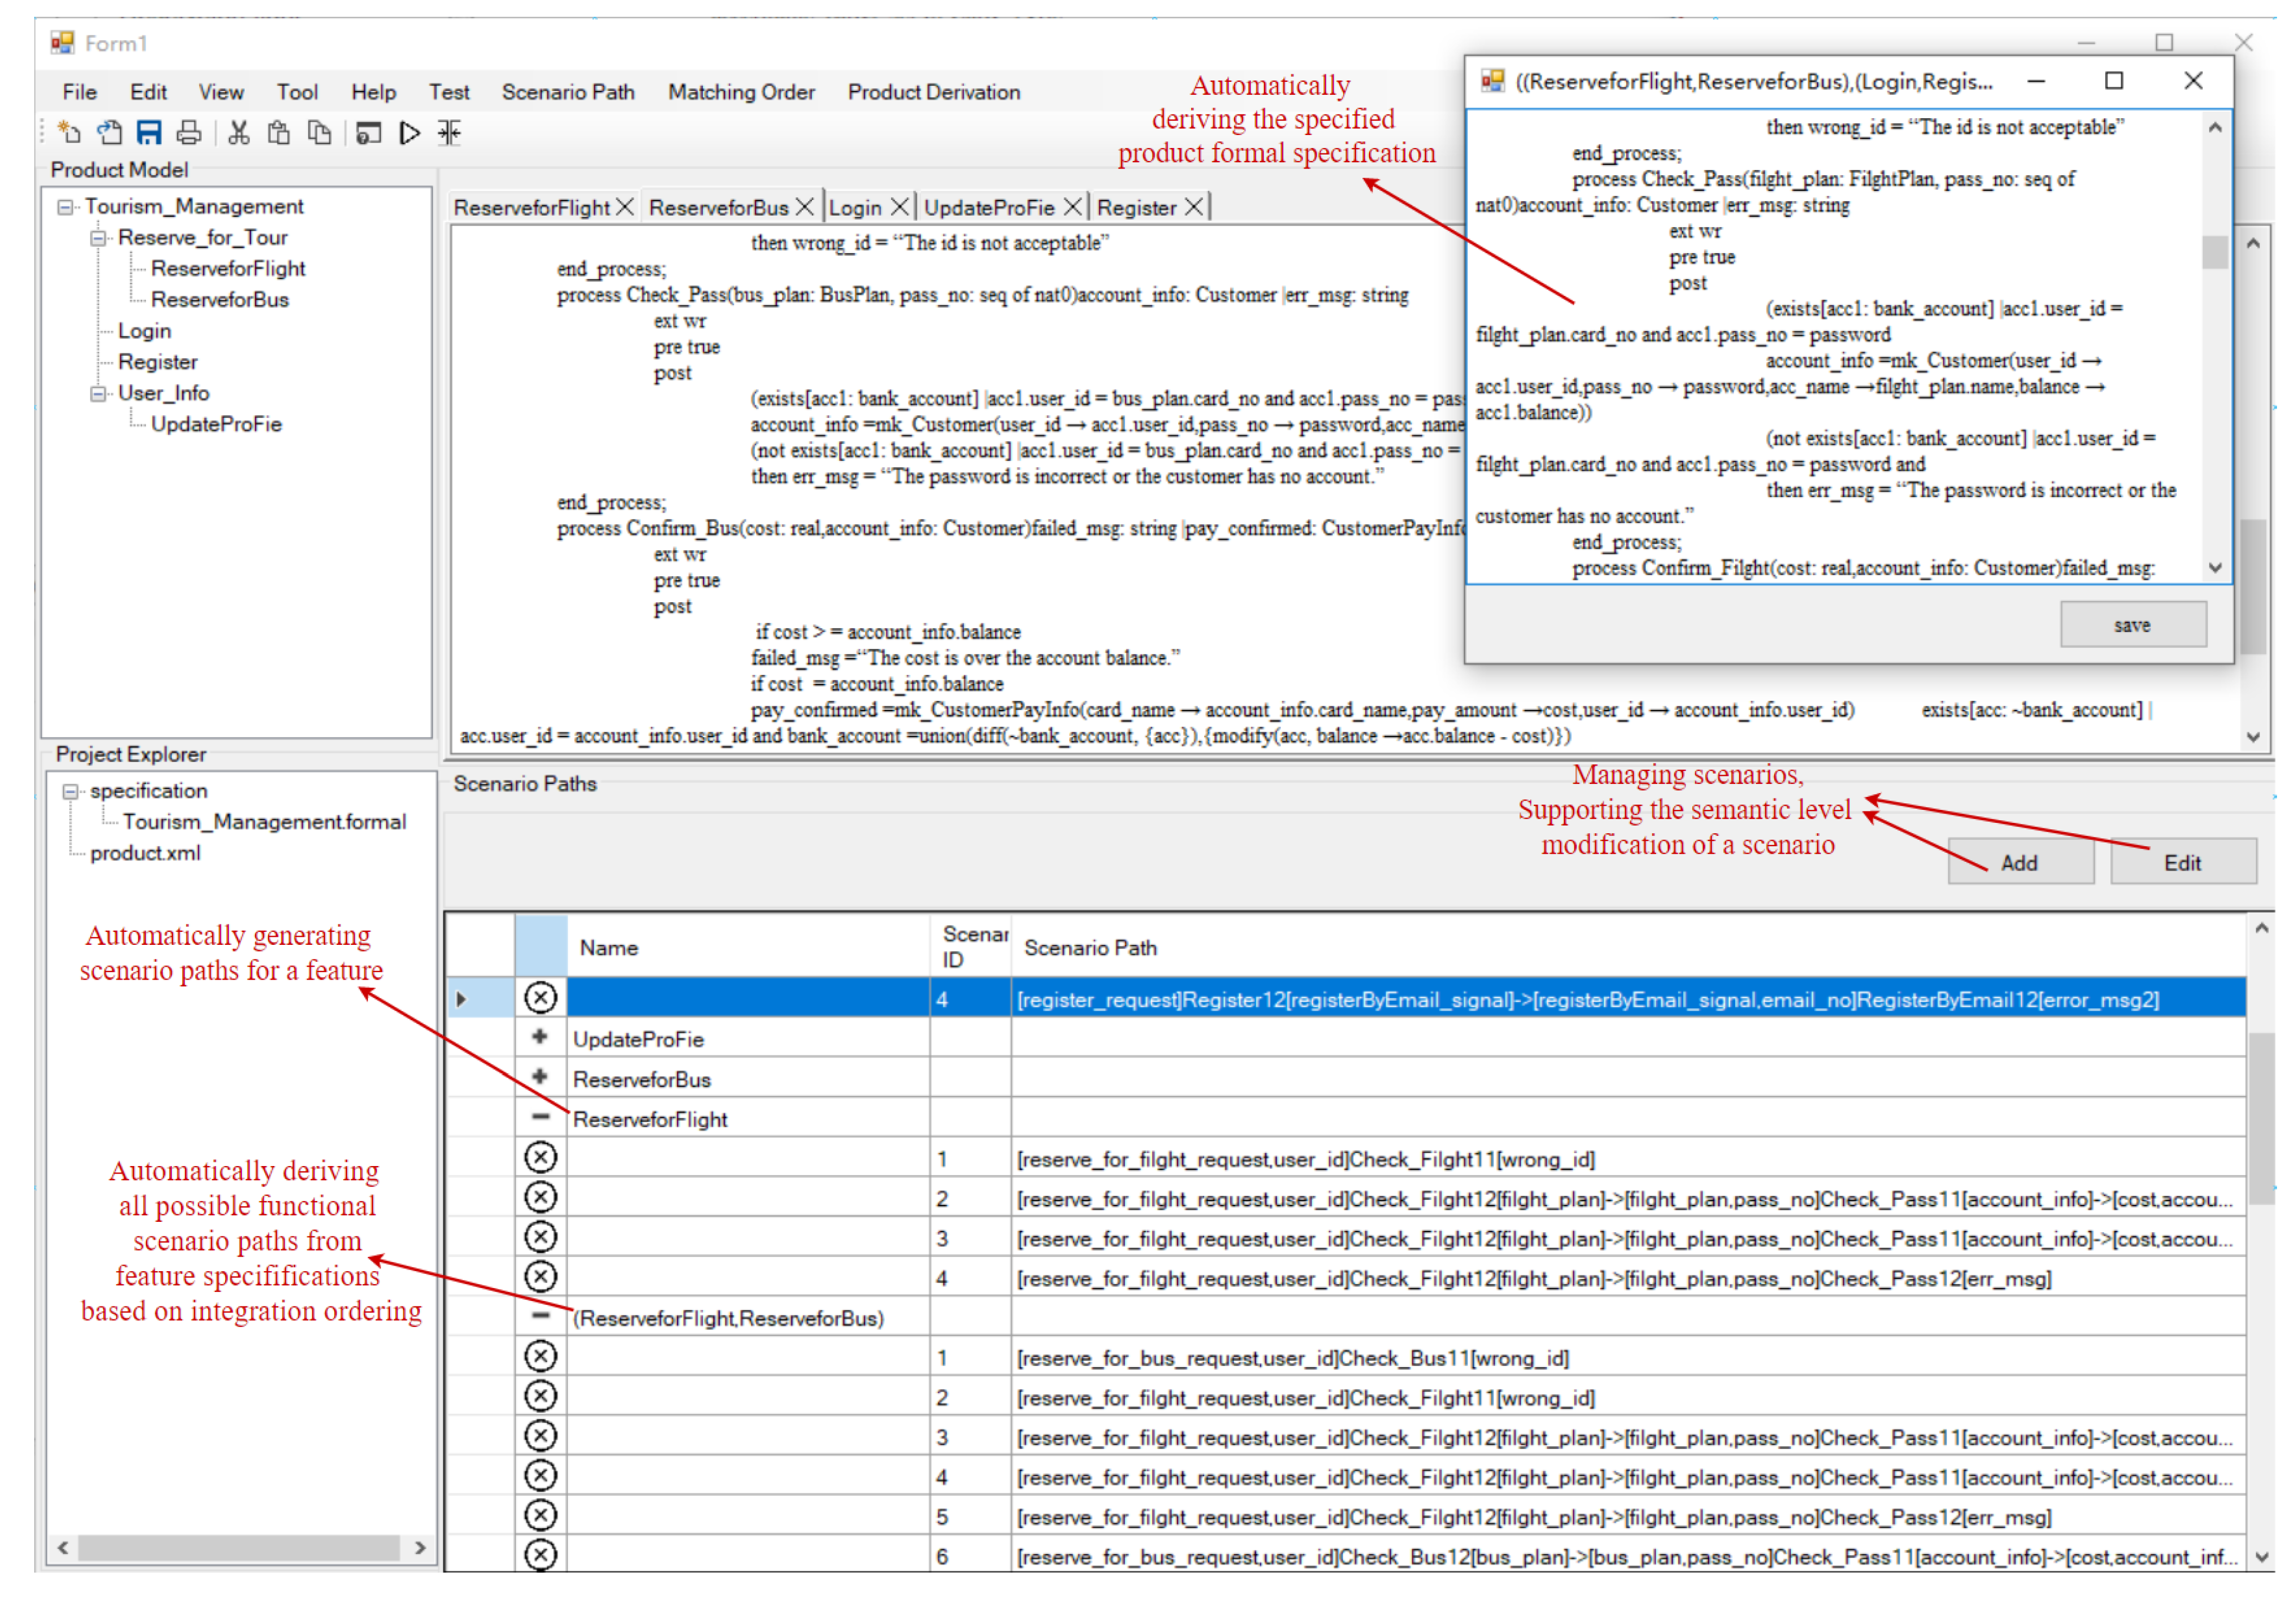Screen dimensions: 2296x1597
Task: Click the blue Save toolbar icon
Action: (149, 133)
